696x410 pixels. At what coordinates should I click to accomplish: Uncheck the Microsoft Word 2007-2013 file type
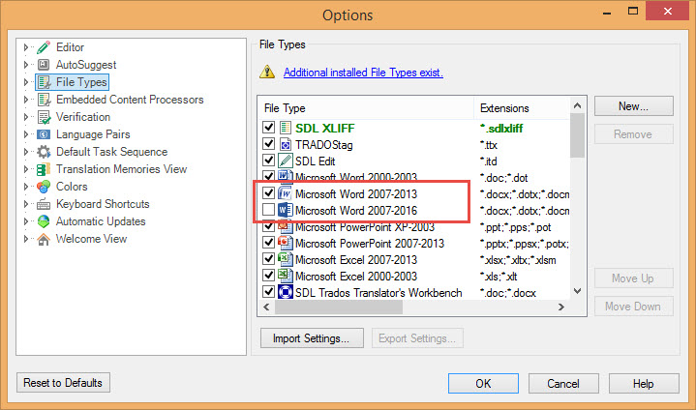pos(268,193)
